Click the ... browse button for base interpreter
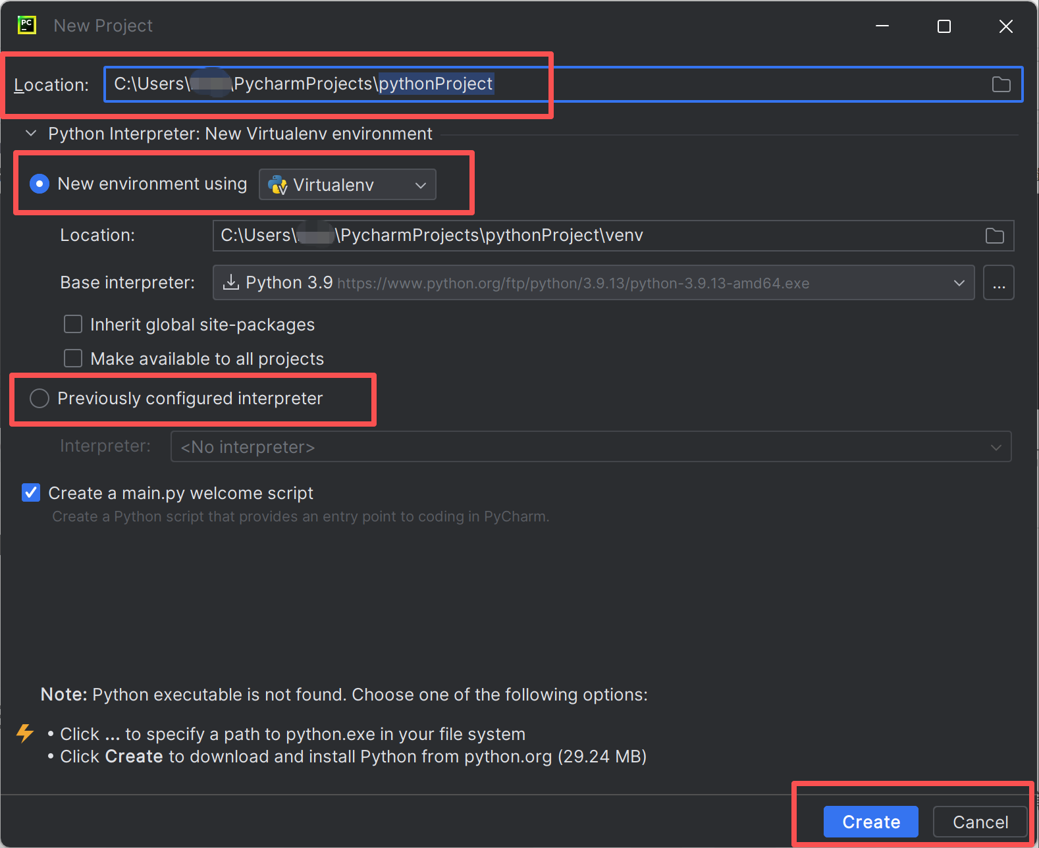 click(998, 282)
